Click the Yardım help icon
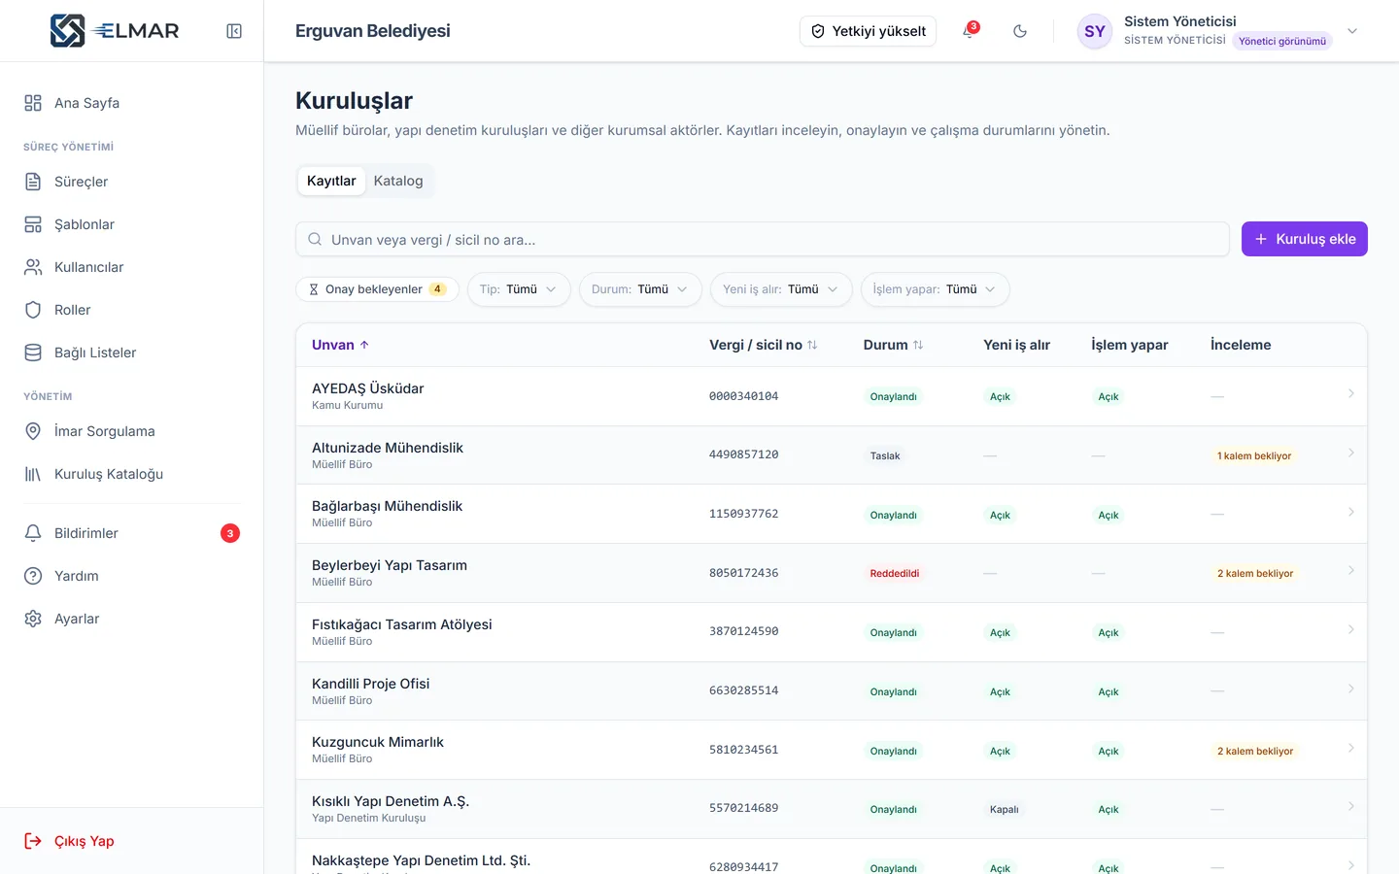Image resolution: width=1399 pixels, height=874 pixels. click(33, 576)
